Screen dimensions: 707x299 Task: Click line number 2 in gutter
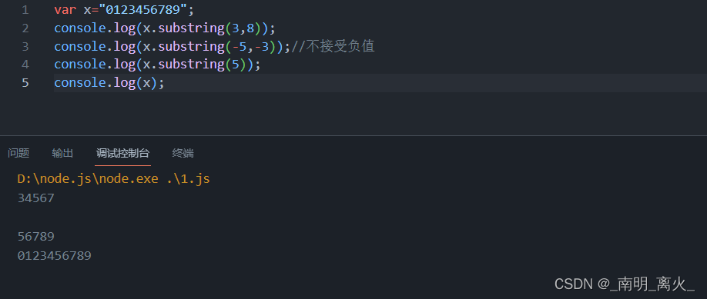pyautogui.click(x=25, y=28)
